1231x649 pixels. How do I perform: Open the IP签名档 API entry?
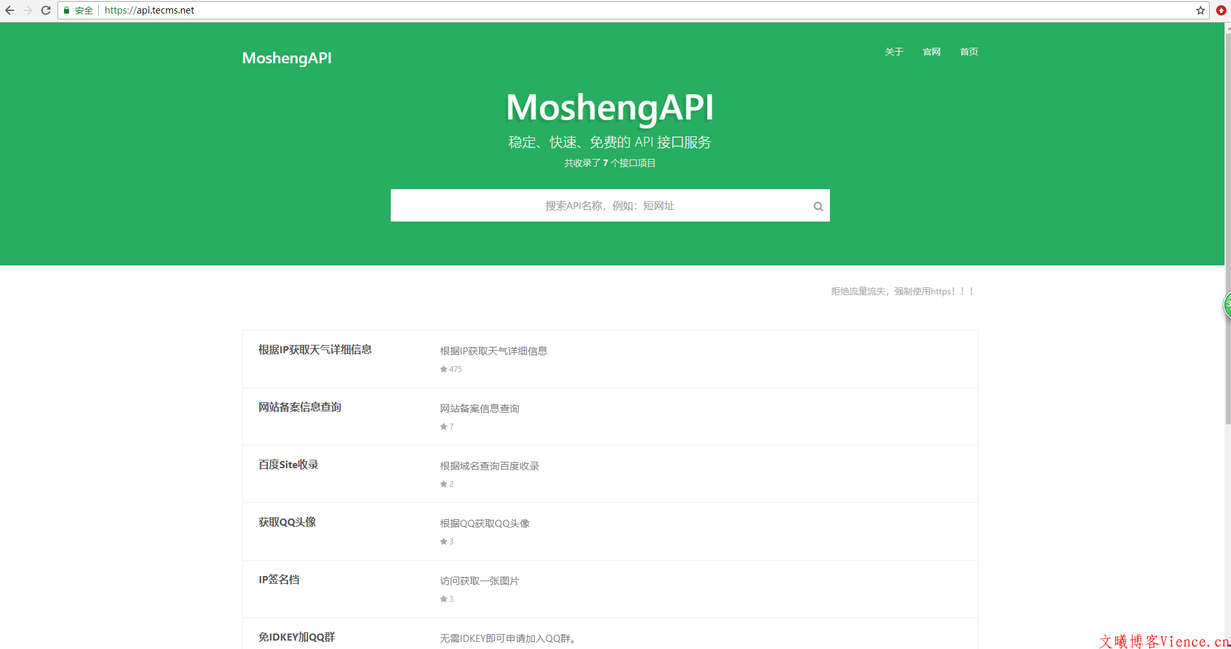[279, 580]
